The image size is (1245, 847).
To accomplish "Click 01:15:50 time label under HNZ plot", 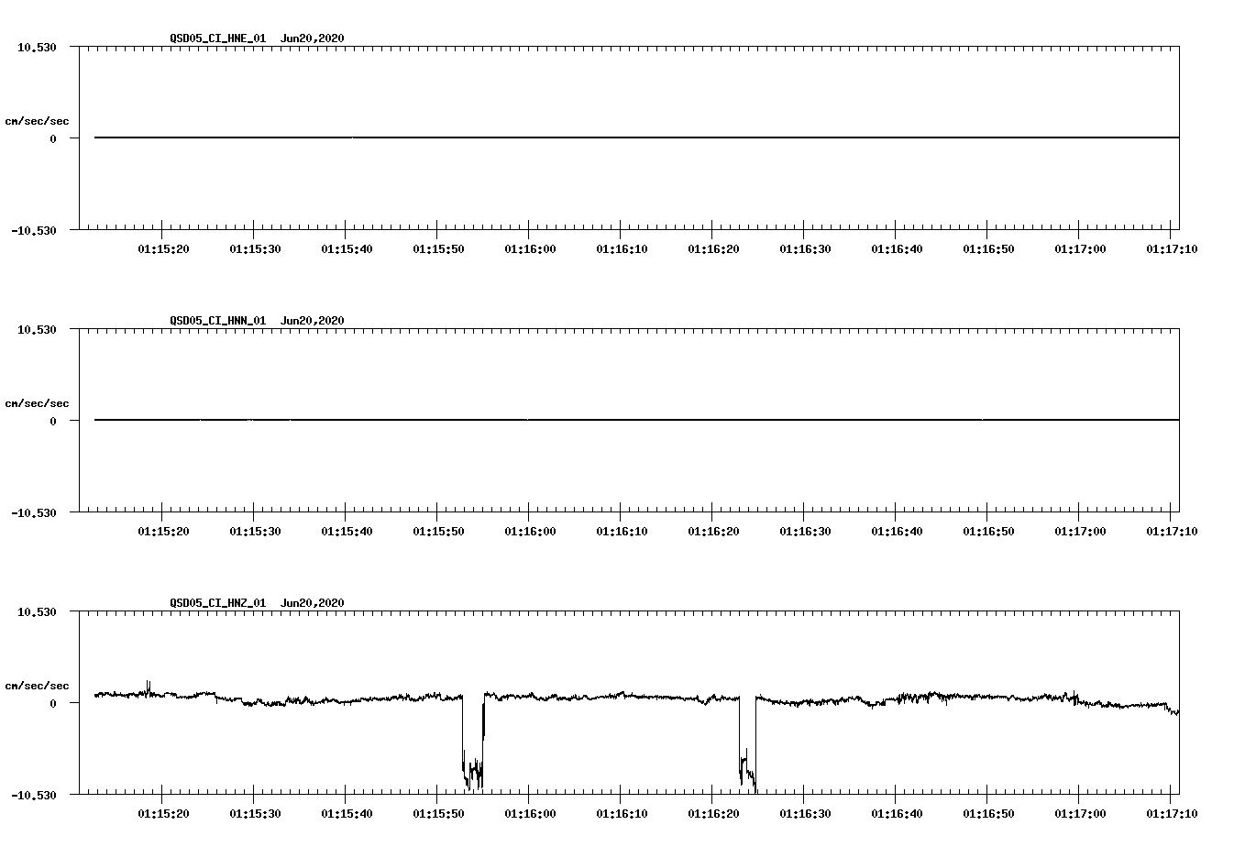I will tap(438, 813).
